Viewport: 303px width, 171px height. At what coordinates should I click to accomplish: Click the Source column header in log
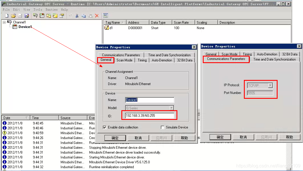(x=73, y=118)
